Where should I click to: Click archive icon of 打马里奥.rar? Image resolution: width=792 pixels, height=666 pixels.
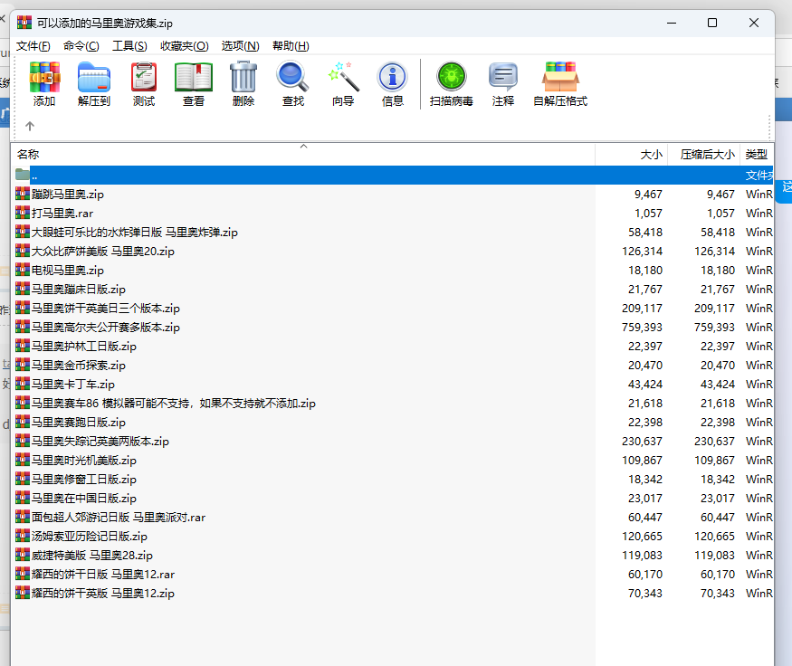coord(23,213)
